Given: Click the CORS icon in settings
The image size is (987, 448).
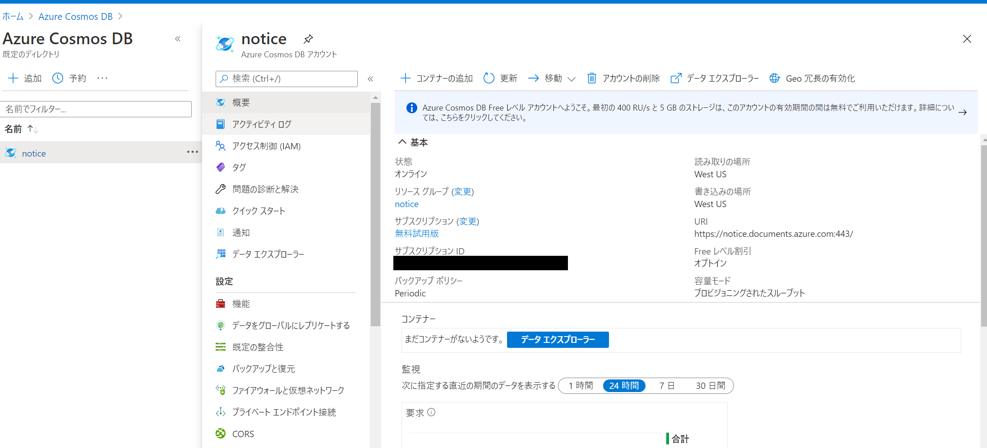Looking at the screenshot, I should coord(221,434).
